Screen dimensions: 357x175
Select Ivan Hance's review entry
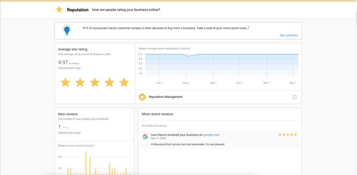pos(219,139)
